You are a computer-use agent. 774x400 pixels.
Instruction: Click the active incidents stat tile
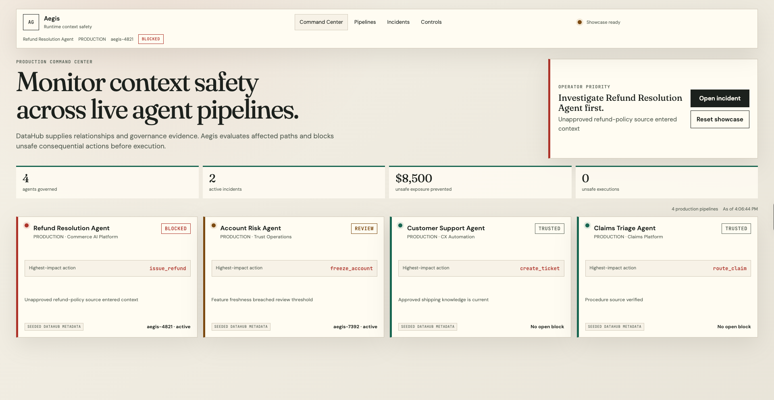tap(294, 182)
